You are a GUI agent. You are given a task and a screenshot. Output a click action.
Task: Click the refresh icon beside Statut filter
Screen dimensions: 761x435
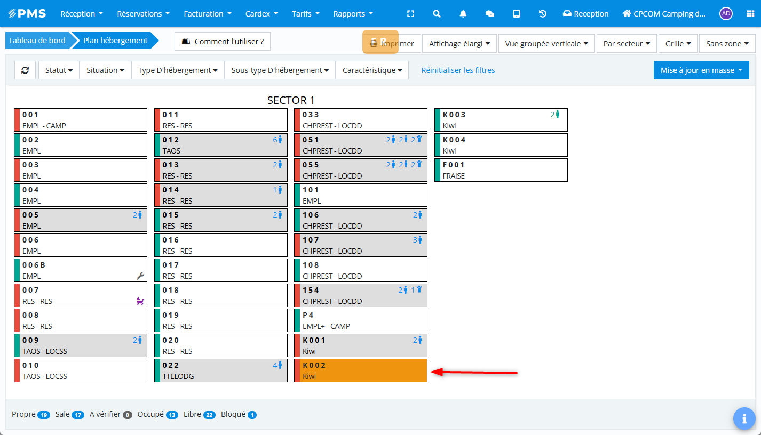pyautogui.click(x=25, y=70)
